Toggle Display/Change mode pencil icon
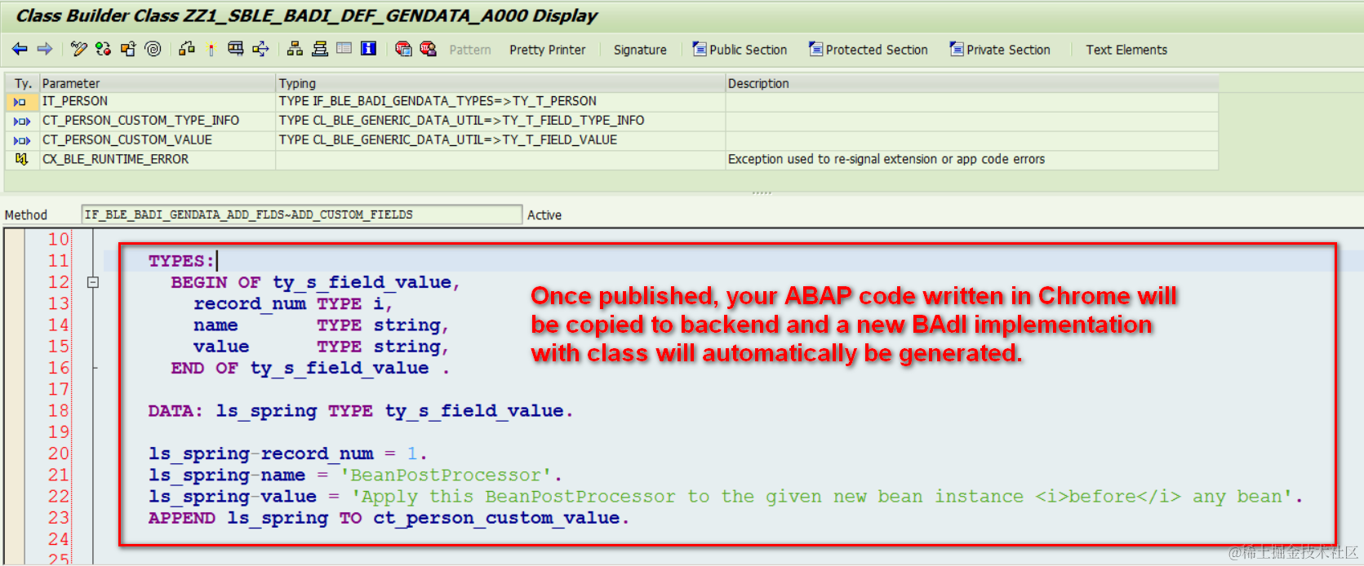Image resolution: width=1364 pixels, height=566 pixels. point(79,49)
